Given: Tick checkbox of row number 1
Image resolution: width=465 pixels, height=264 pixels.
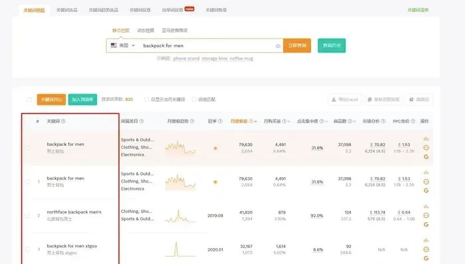Looking at the screenshot, I should coord(28,182).
